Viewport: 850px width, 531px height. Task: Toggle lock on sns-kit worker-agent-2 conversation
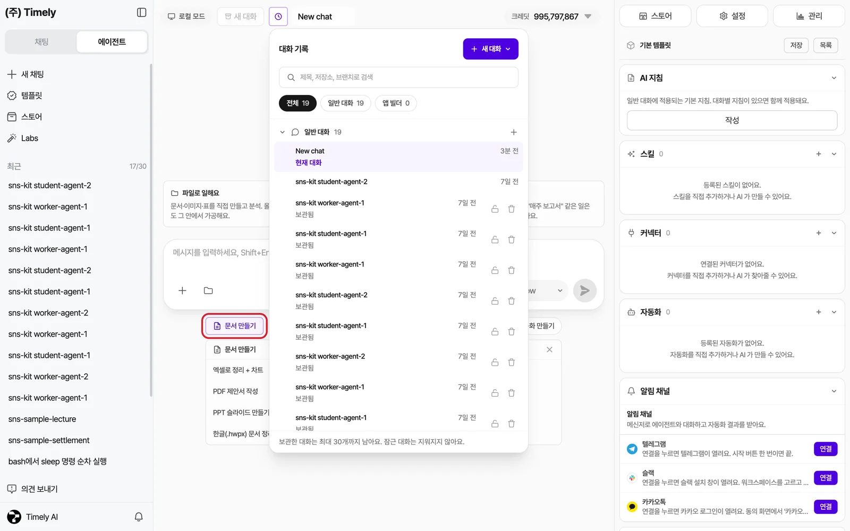point(495,363)
